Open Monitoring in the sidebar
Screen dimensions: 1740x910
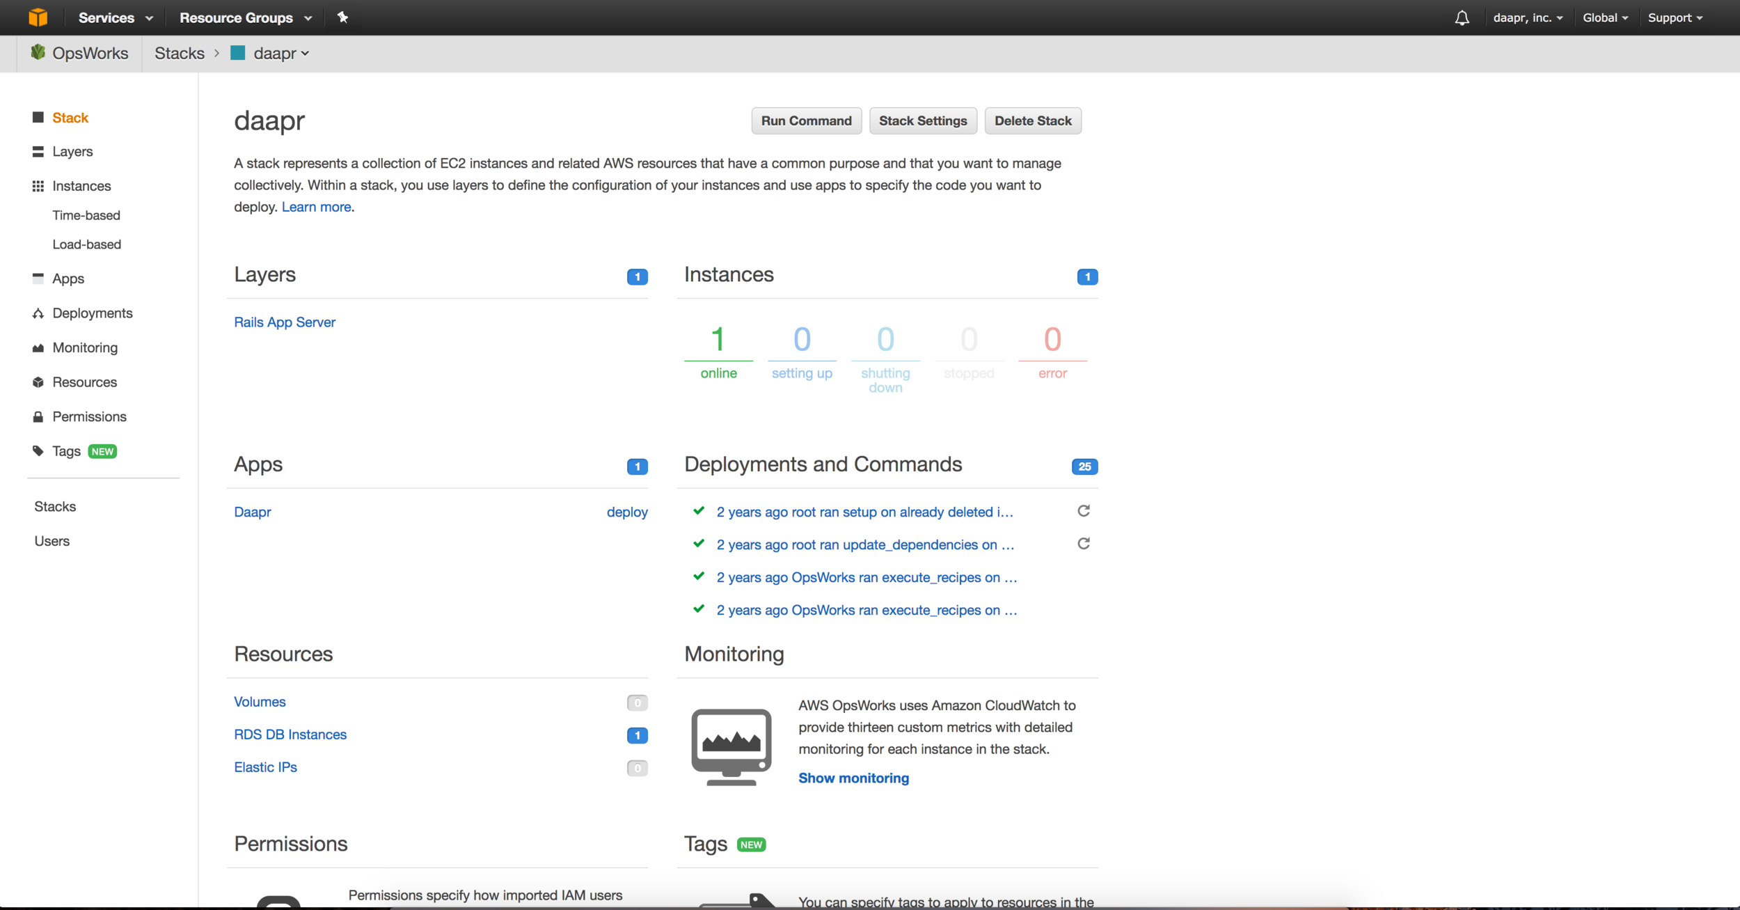coord(85,347)
